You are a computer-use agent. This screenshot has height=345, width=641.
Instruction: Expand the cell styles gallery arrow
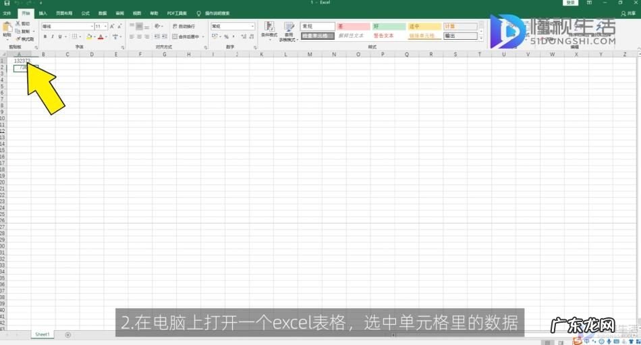[x=481, y=38]
